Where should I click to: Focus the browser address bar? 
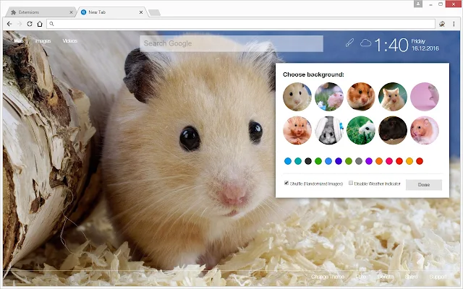241,24
